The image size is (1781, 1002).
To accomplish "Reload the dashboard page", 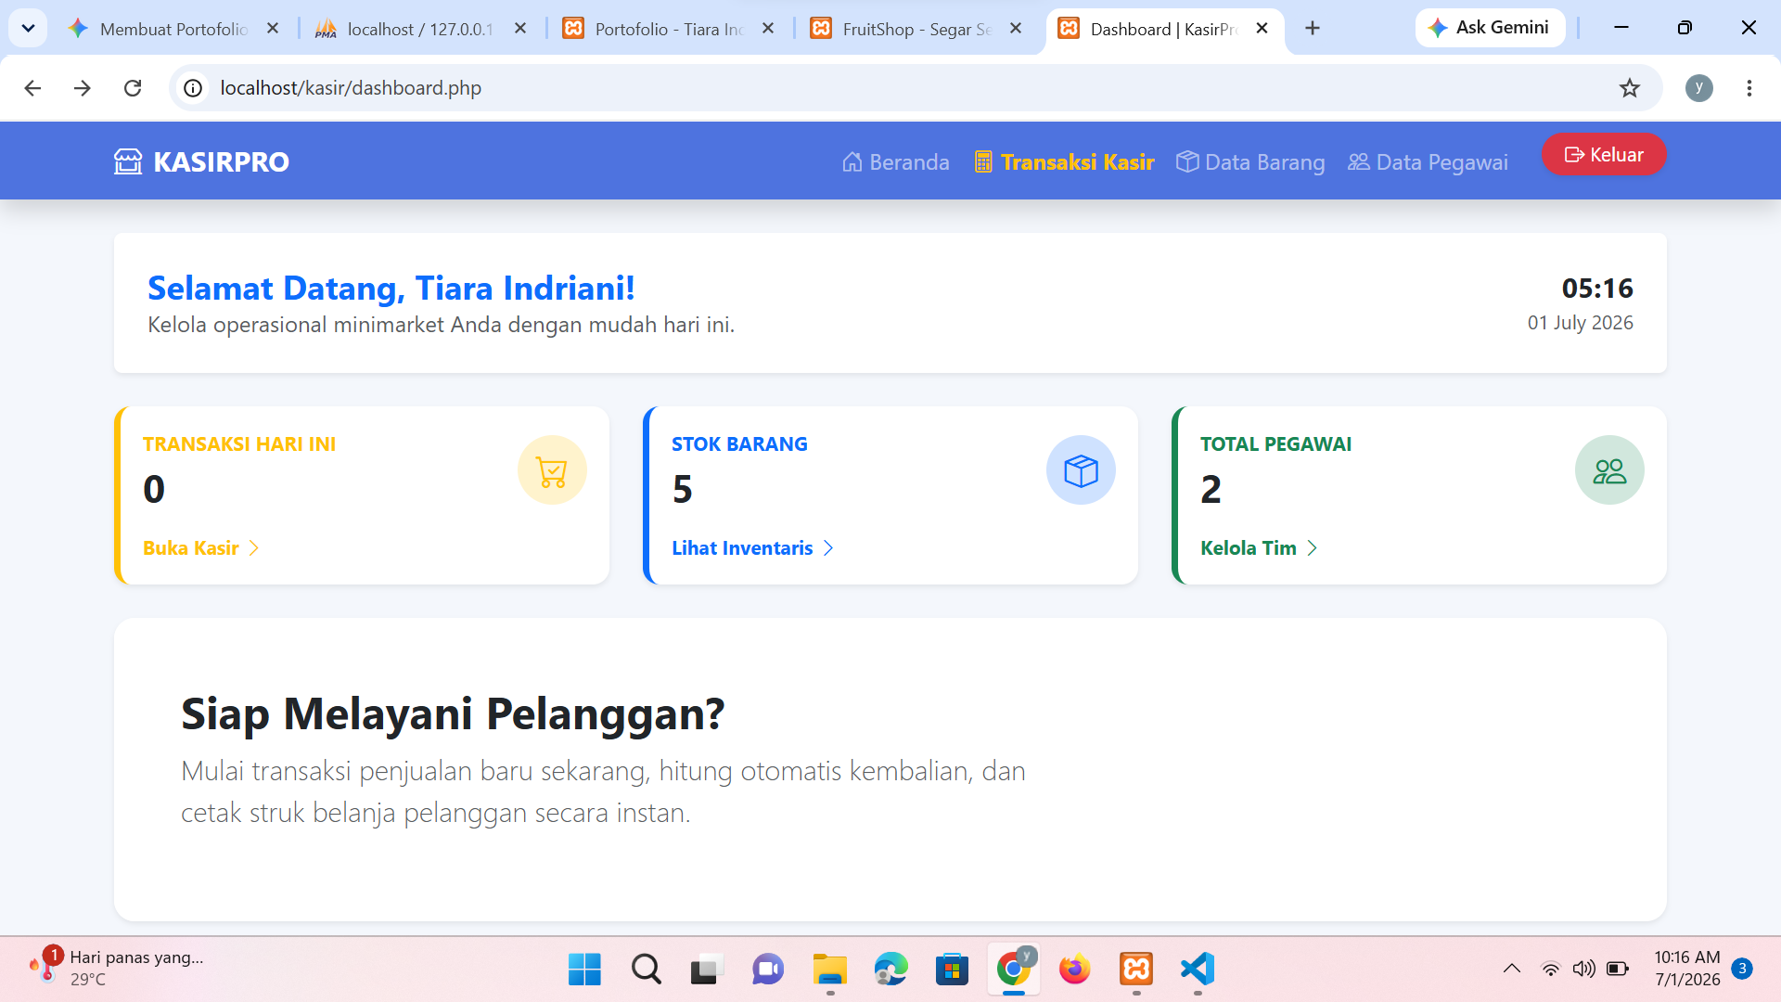I will pyautogui.click(x=133, y=88).
